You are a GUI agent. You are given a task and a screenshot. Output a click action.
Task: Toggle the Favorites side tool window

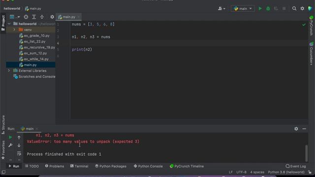pyautogui.click(x=3, y=150)
